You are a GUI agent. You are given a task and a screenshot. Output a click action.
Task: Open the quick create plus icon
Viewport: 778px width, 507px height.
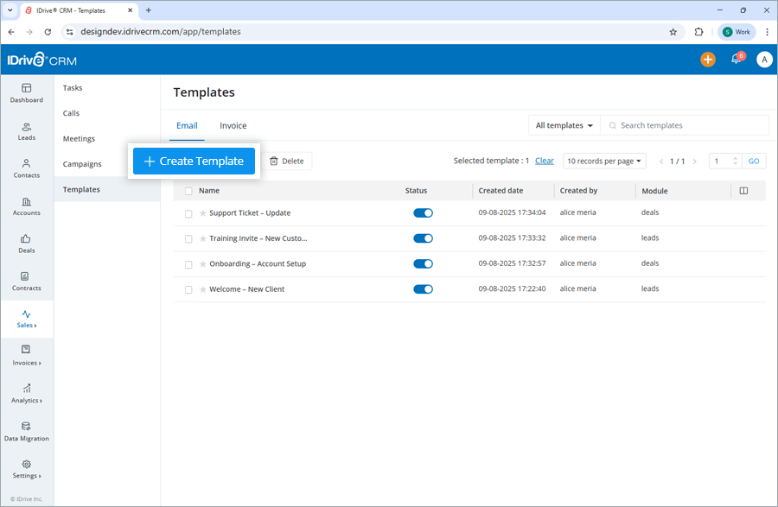coord(708,60)
